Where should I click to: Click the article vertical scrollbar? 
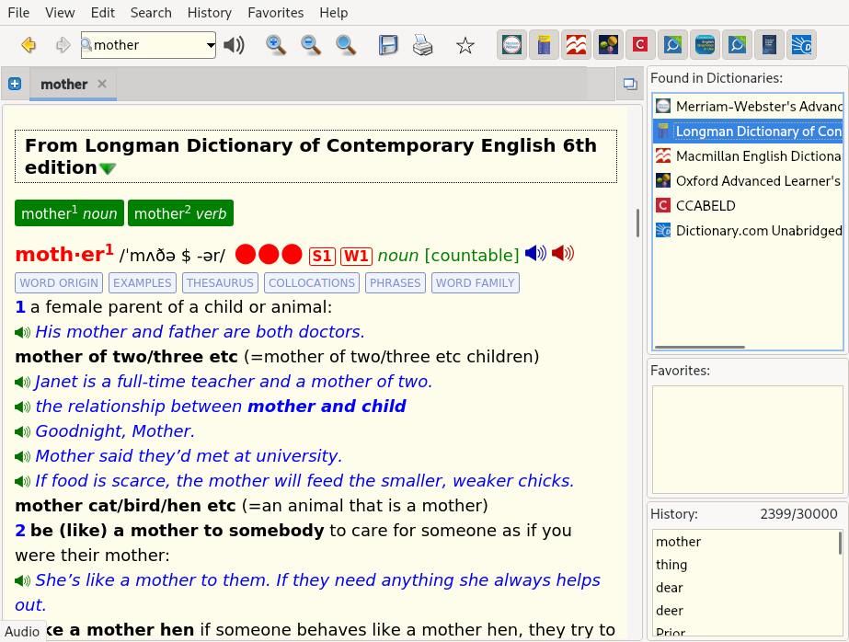[637, 223]
